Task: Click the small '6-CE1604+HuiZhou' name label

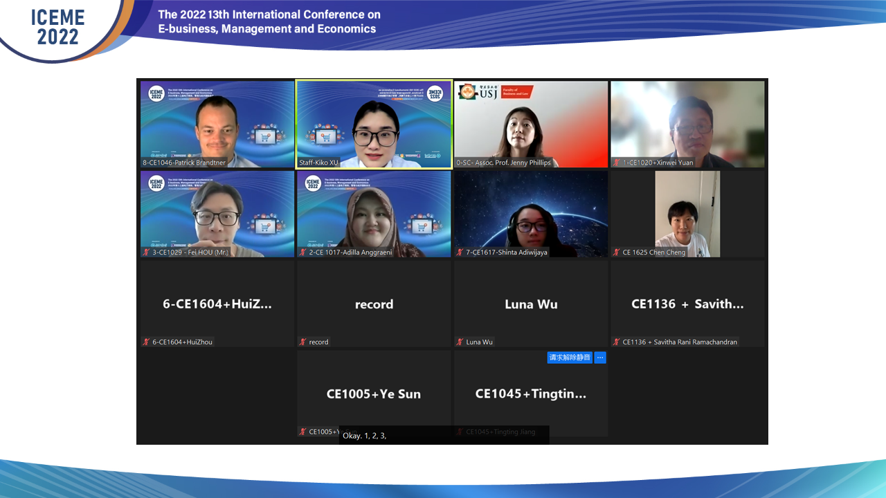Action: (x=183, y=342)
